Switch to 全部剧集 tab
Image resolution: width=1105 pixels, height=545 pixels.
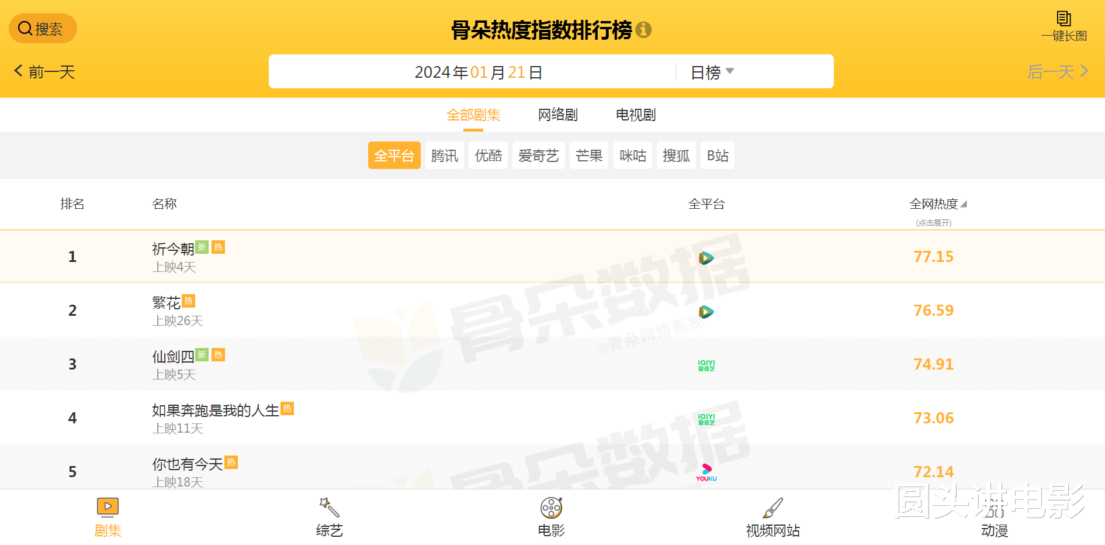pos(473,115)
